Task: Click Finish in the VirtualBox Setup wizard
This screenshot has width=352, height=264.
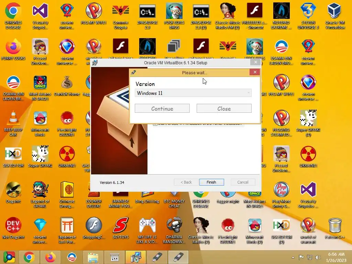Action: [x=211, y=182]
